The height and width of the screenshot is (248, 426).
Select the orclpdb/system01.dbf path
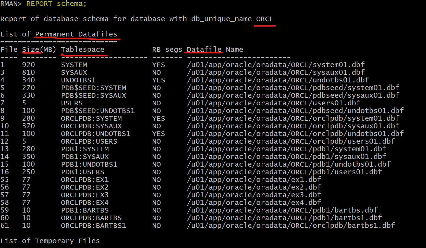(293, 118)
